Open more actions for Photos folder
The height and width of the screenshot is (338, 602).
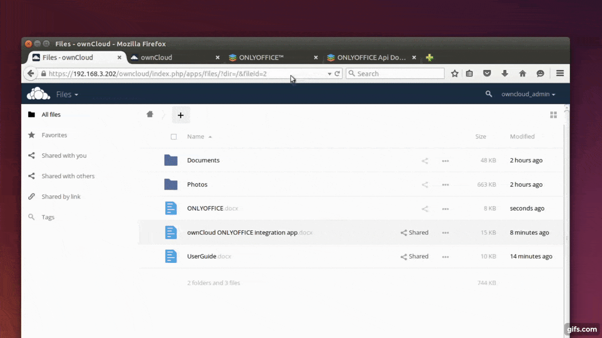[445, 185]
